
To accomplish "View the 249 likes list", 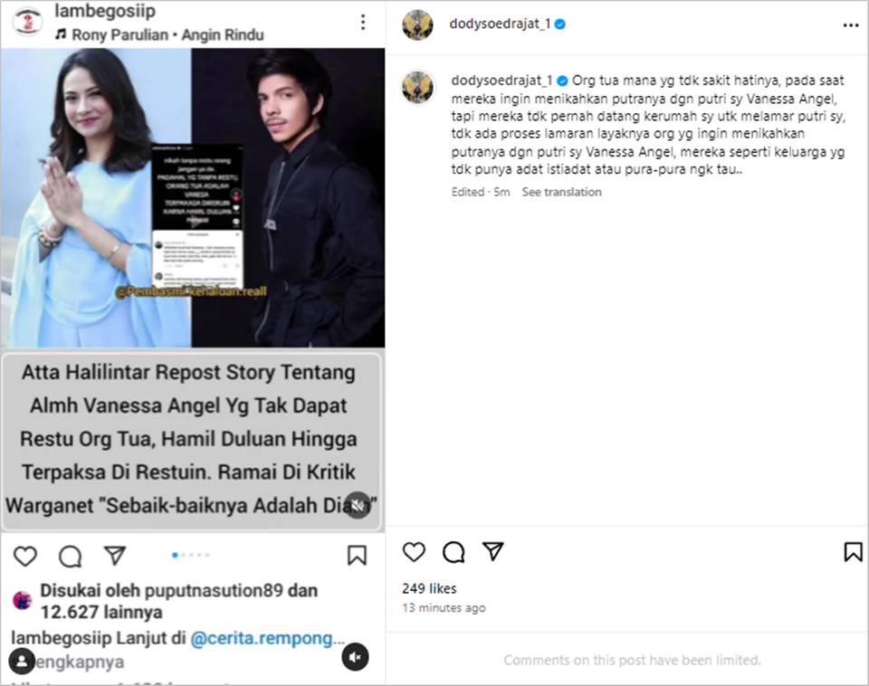I will (x=429, y=588).
